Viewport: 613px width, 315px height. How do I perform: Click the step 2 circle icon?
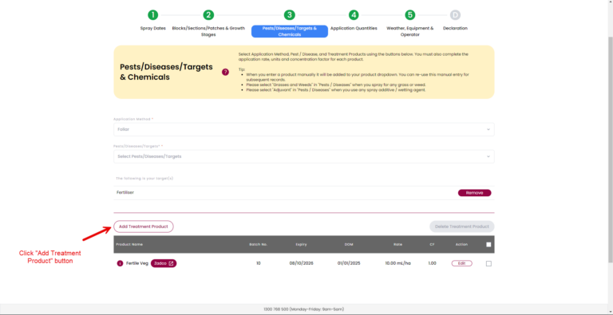click(208, 15)
